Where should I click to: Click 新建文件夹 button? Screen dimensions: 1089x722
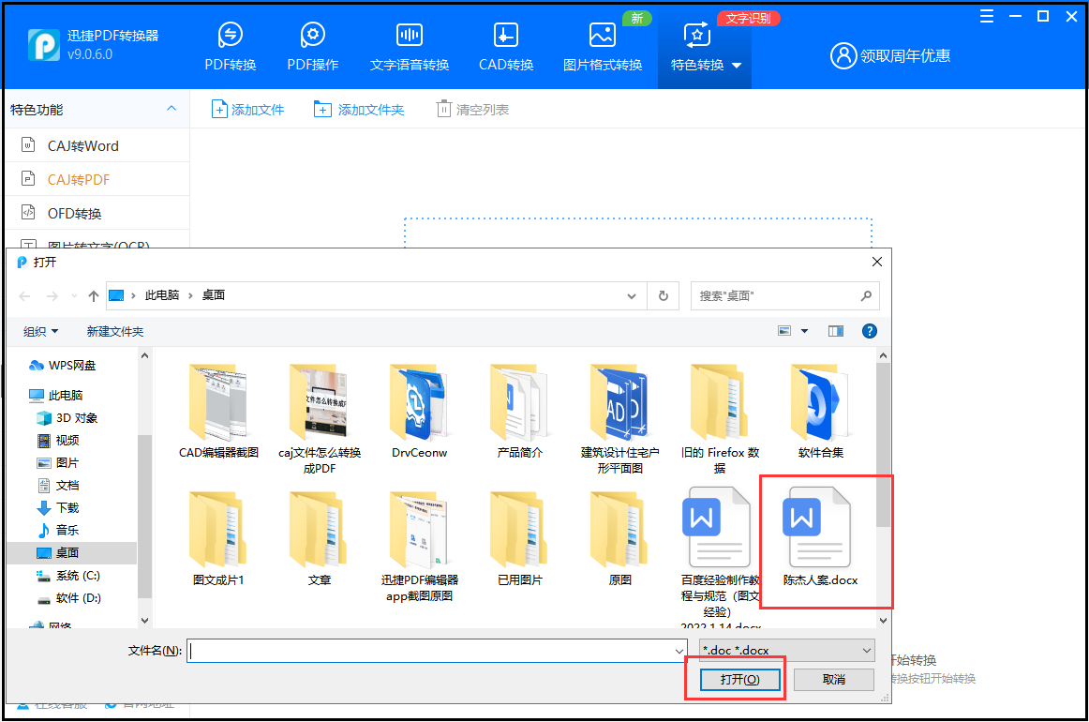[x=115, y=332]
